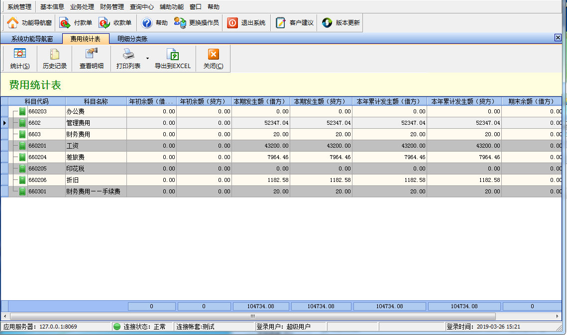
Task: Open the 付款单 payment form
Action: point(76,23)
